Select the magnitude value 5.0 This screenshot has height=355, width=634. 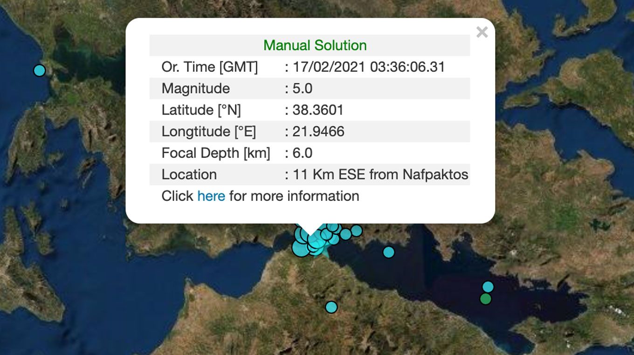tap(302, 89)
